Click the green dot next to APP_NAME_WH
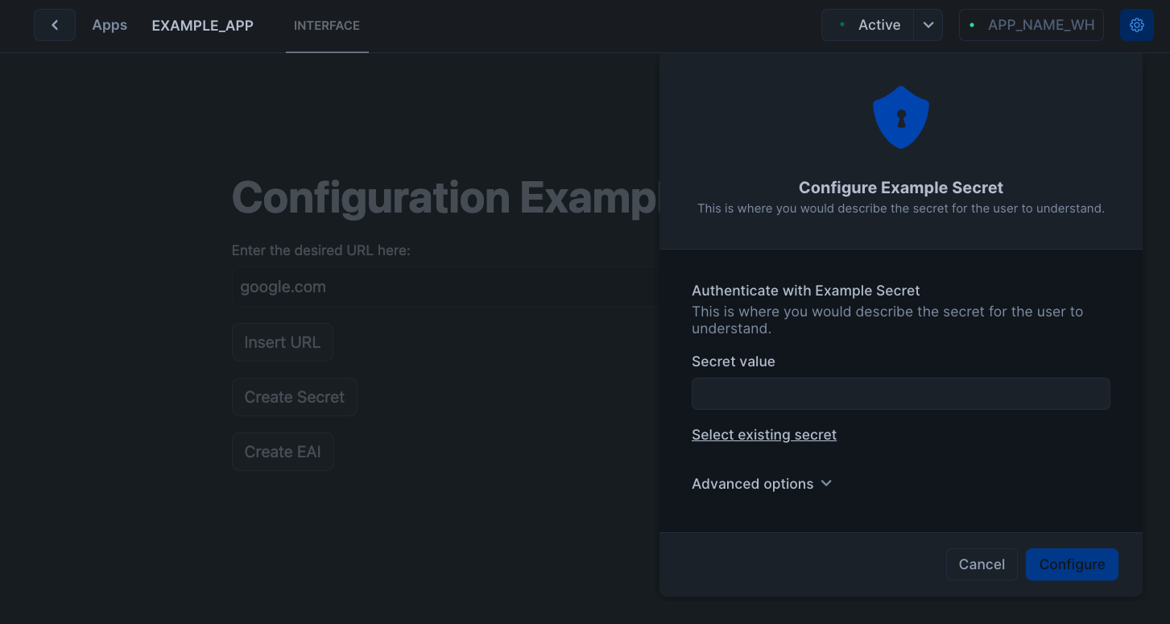 [x=971, y=25]
